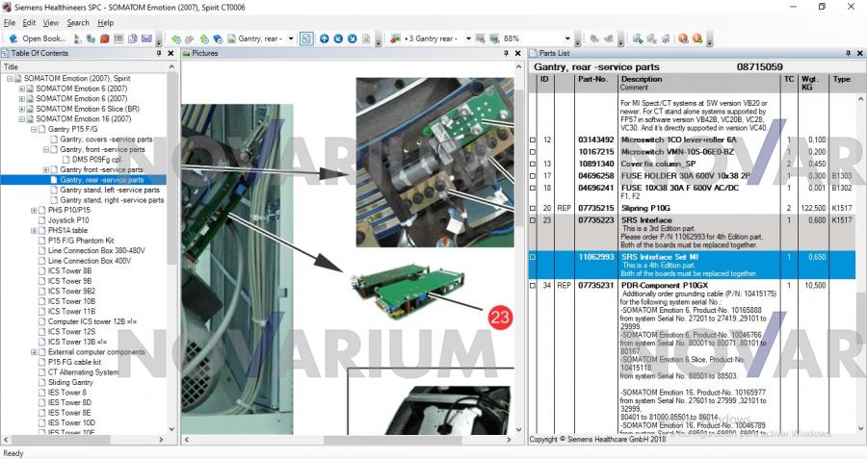Select Gantry stand, left -service parts
Viewport: 867px width, 459px height.
(110, 191)
